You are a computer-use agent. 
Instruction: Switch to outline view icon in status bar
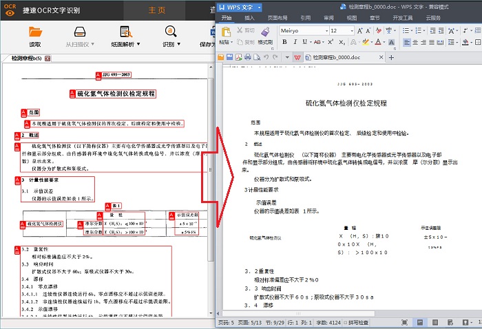pos(435,322)
